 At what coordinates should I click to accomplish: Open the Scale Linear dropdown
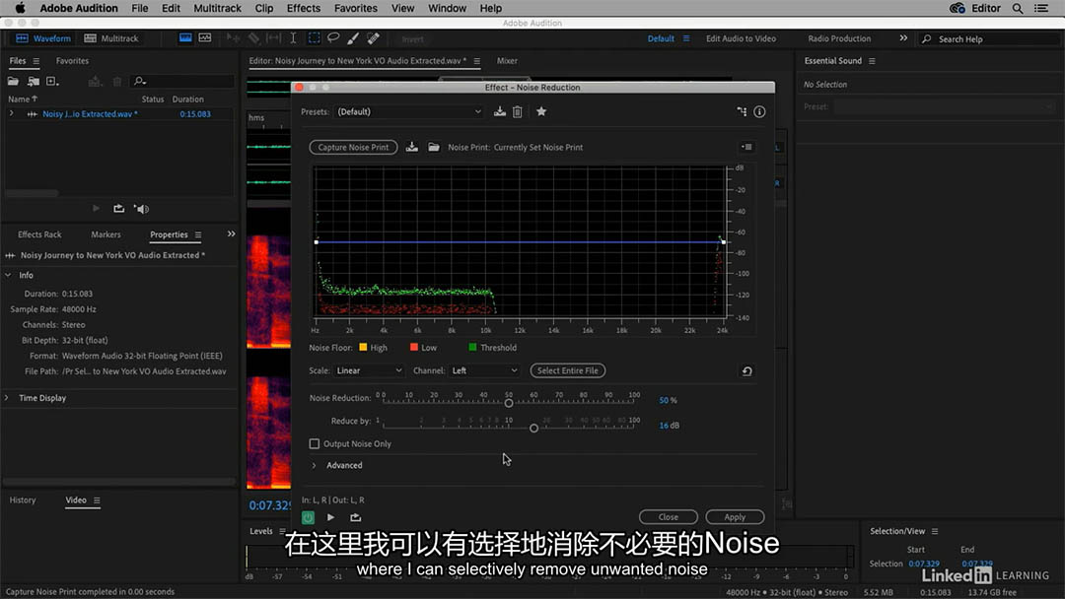(369, 371)
